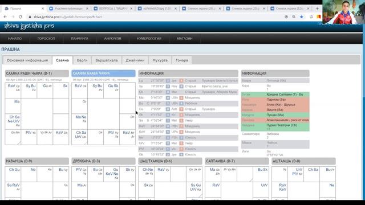The image size is (365, 205).
Task: Click the zoom magnifier icon in address bar
Action: pyautogui.click(x=294, y=17)
